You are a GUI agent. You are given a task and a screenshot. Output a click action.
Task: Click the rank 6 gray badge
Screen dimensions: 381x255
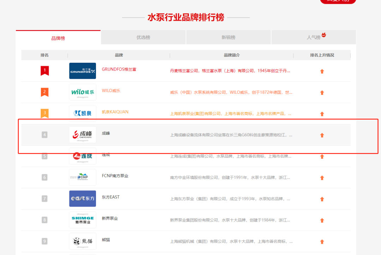point(44,177)
